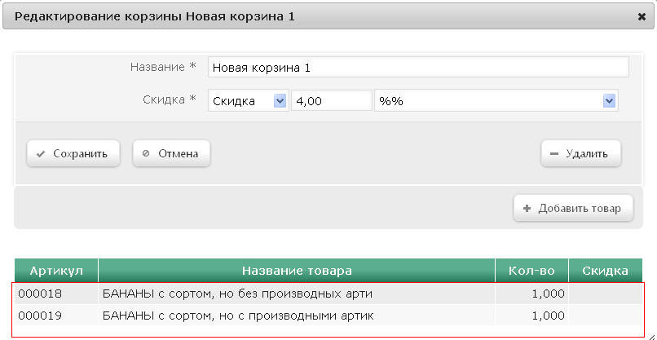Screen dimensions: 657x340
Task: Save the basket with Сохранить button
Action: point(73,153)
